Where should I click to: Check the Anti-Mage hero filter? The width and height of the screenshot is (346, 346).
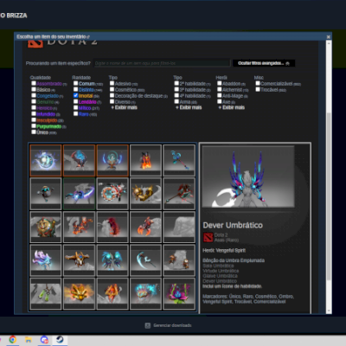tap(220, 95)
